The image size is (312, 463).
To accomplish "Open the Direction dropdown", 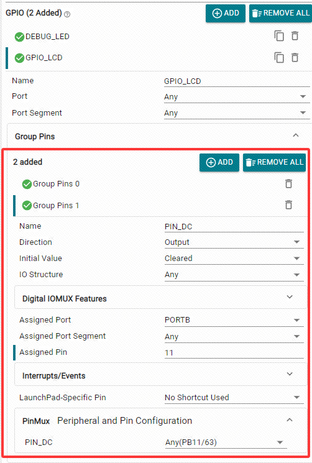I will (234, 242).
